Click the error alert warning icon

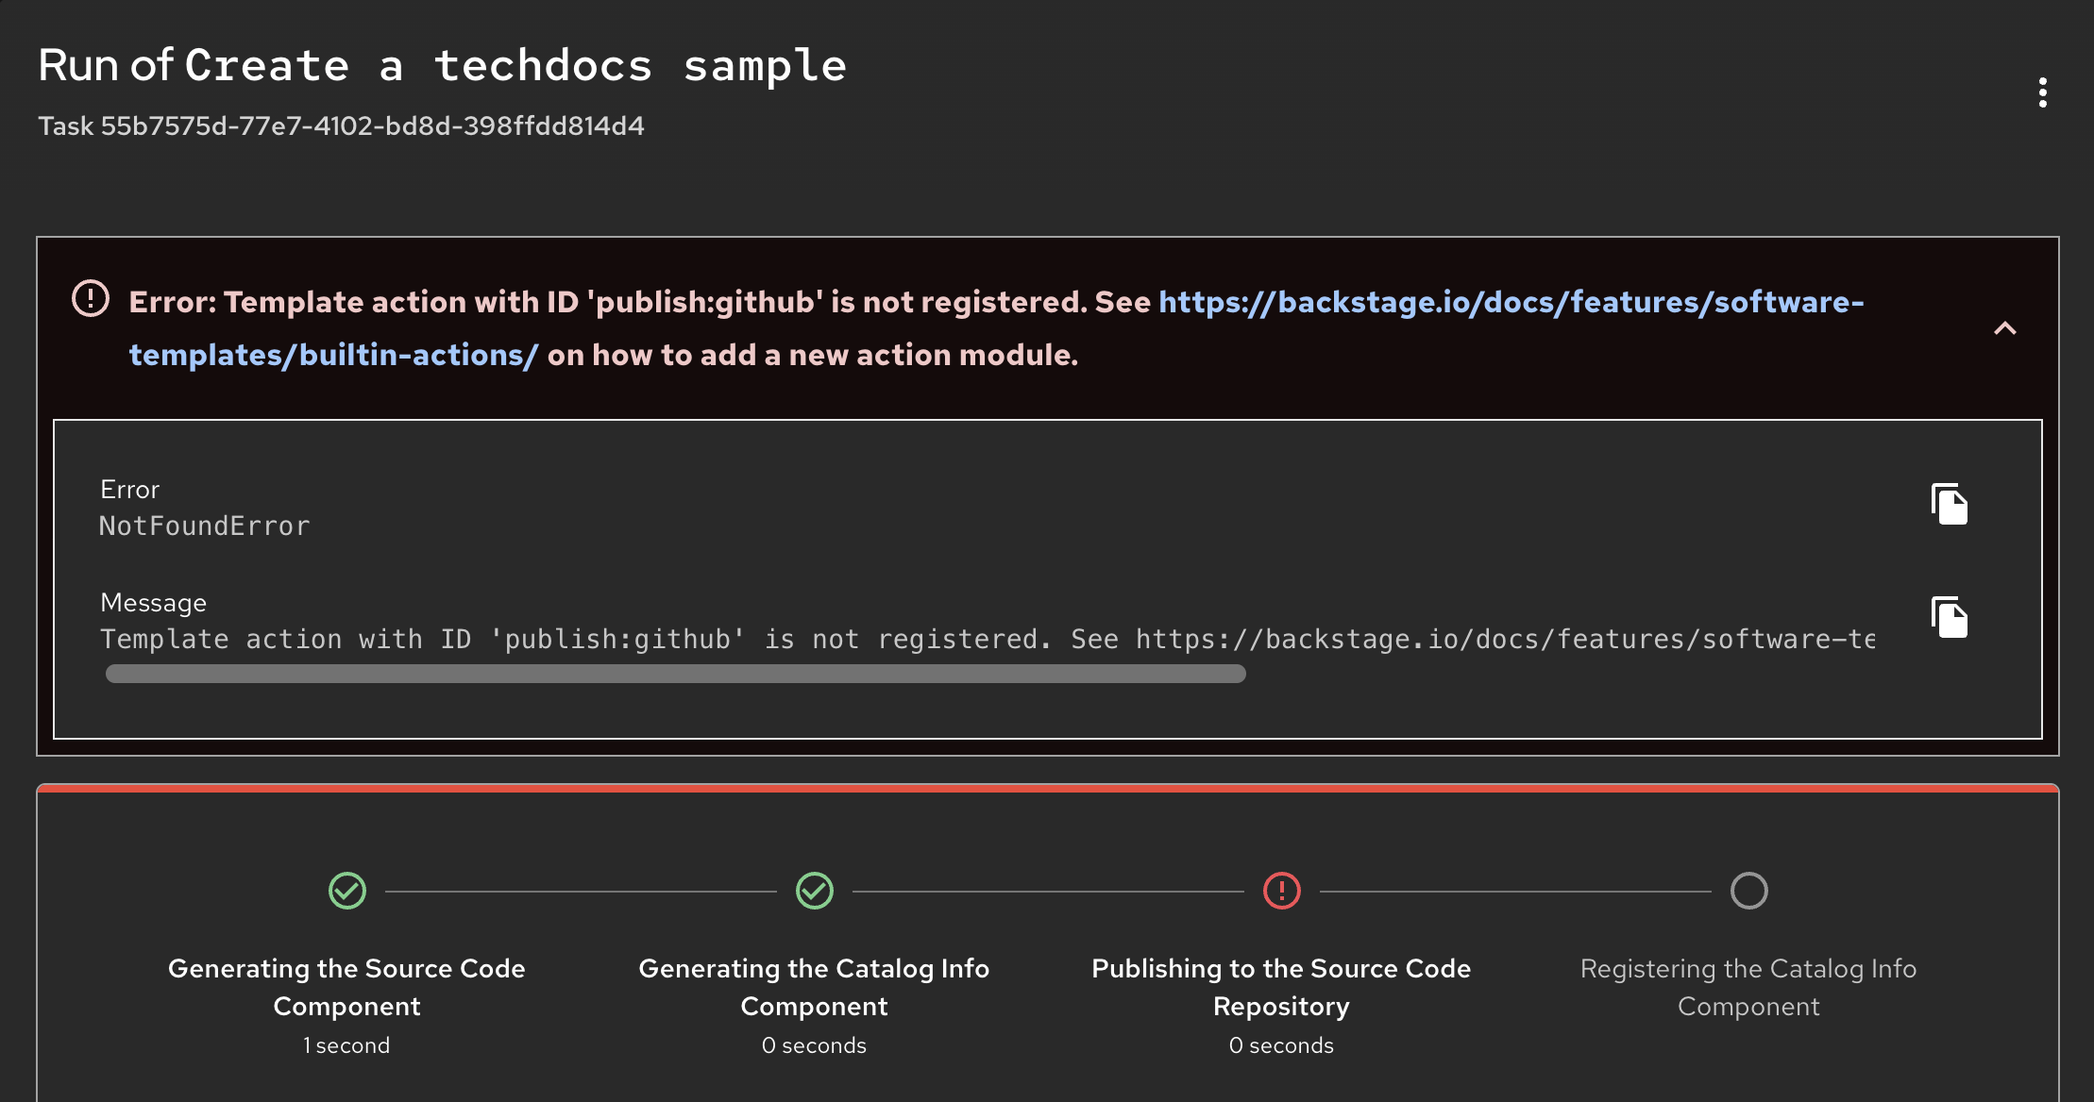91,299
